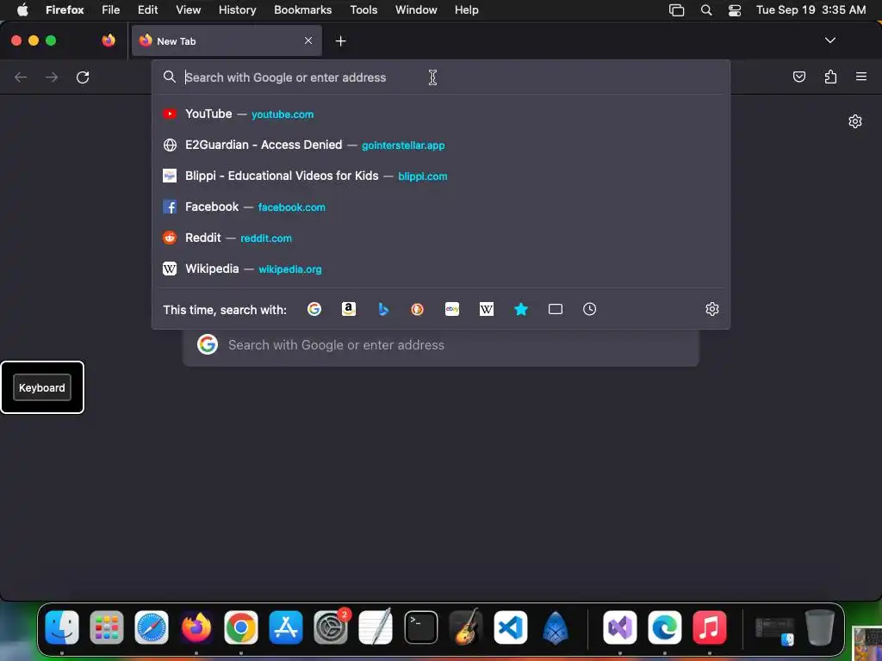Launch Visual Studio from the Dock

tap(620, 627)
